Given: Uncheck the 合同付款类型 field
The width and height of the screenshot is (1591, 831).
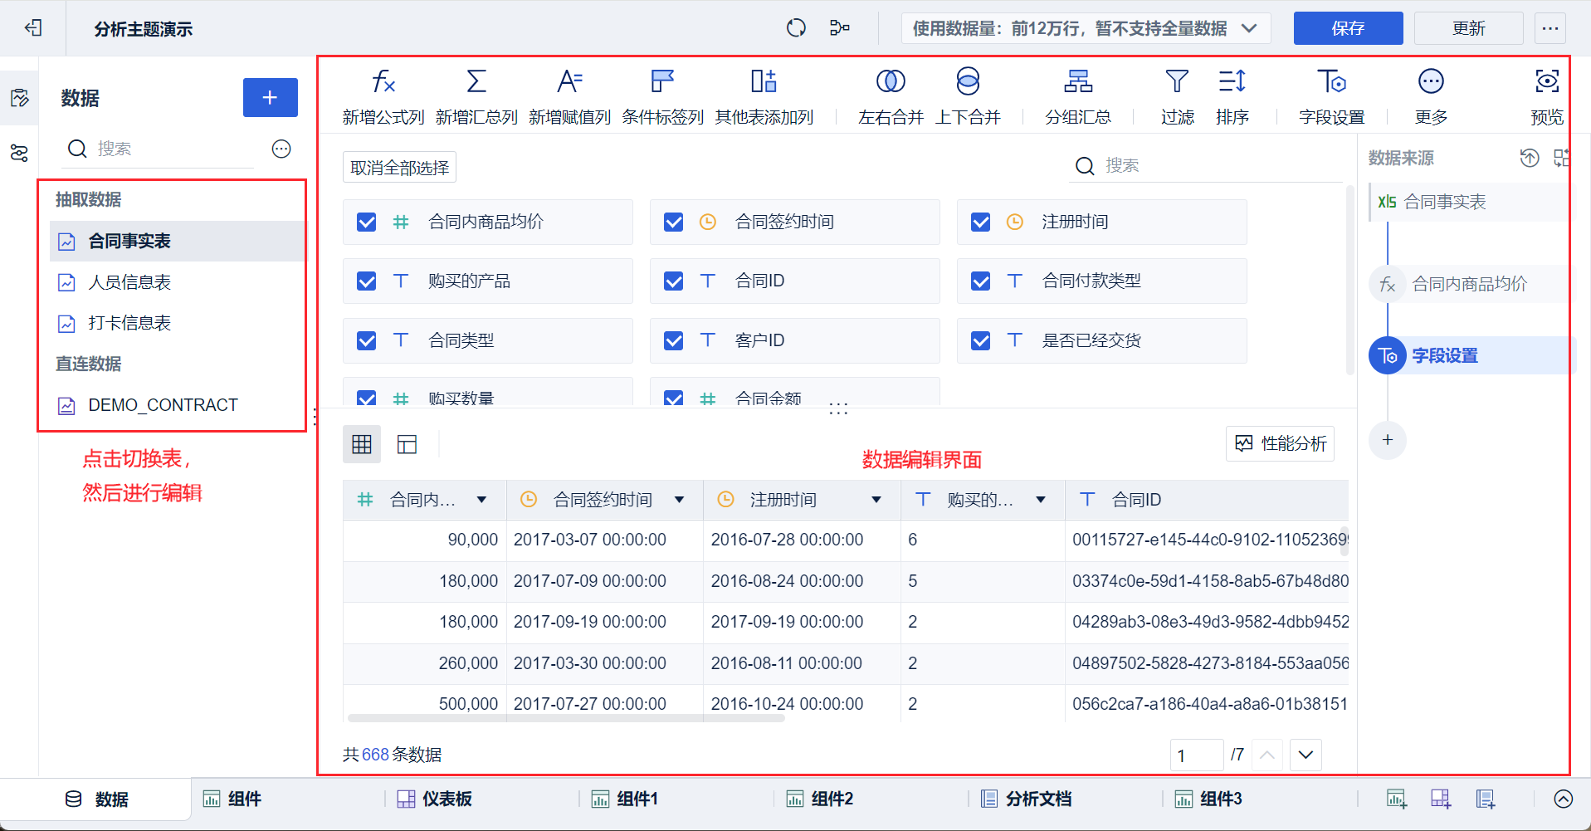Looking at the screenshot, I should [980, 281].
